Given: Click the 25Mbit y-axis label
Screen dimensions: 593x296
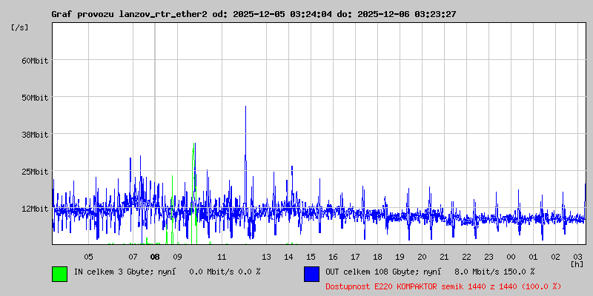Looking at the screenshot, I should click(35, 171).
